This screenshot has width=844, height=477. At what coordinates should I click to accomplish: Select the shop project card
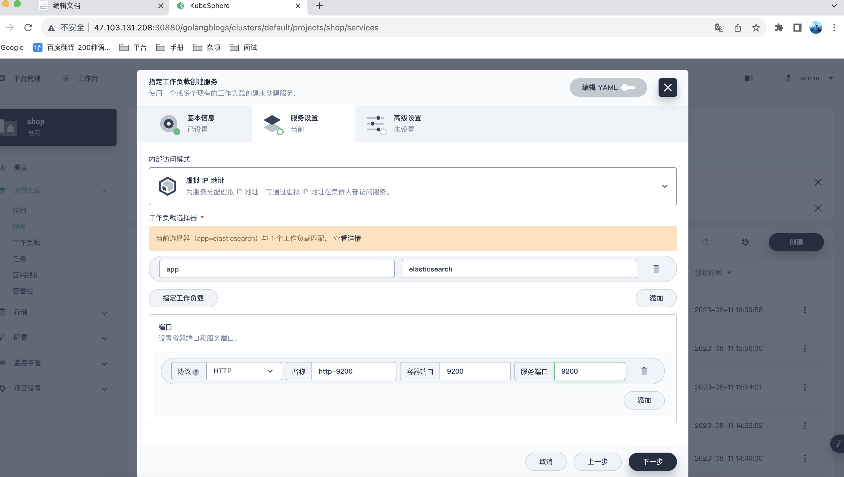coord(58,127)
